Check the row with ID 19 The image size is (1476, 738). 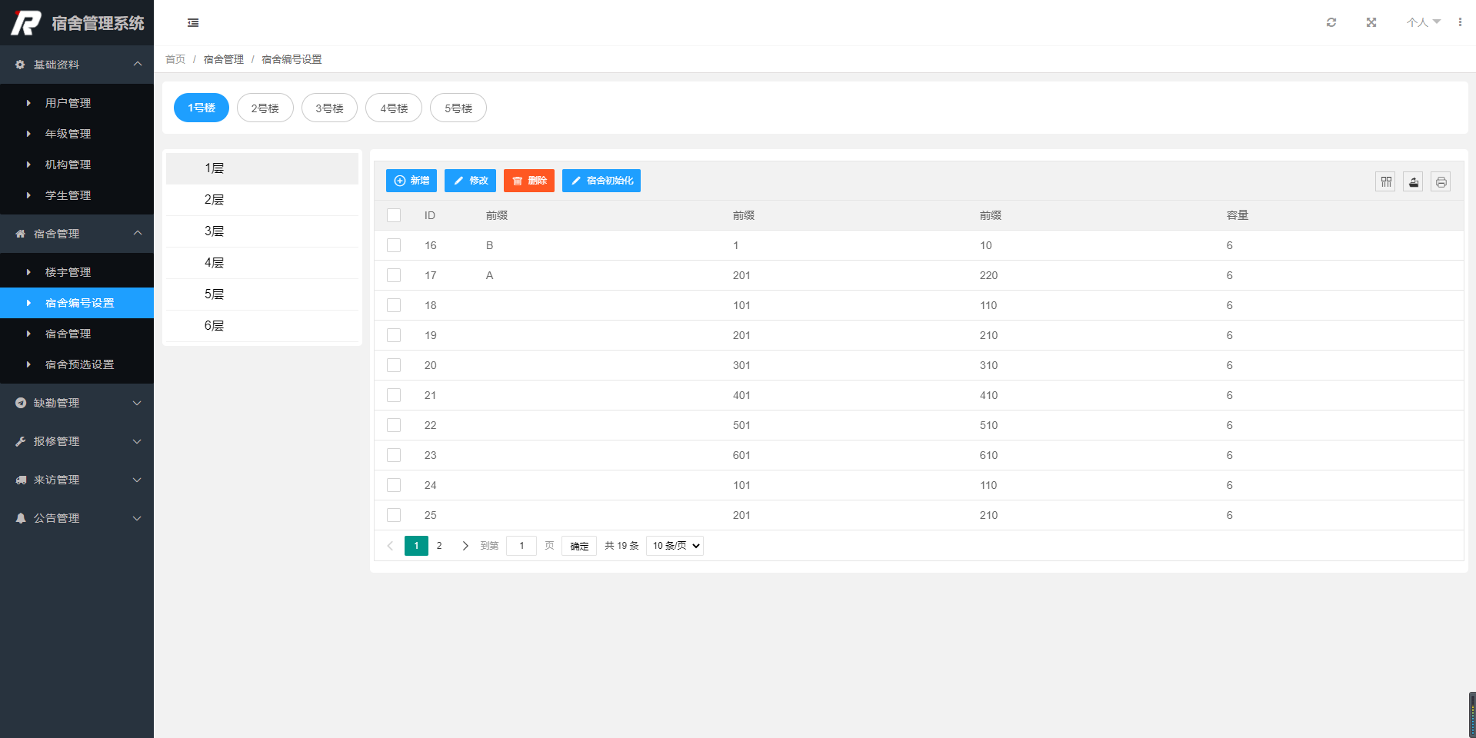pyautogui.click(x=394, y=335)
